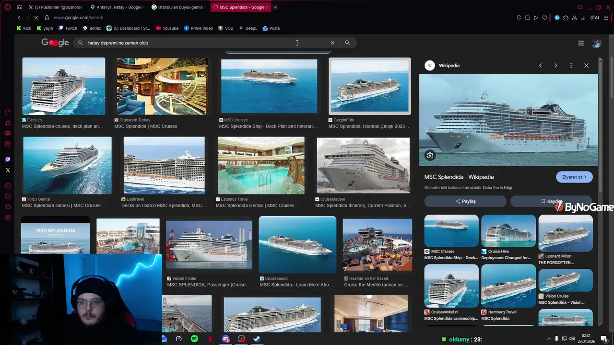Open the Kick bookmark

(24, 28)
